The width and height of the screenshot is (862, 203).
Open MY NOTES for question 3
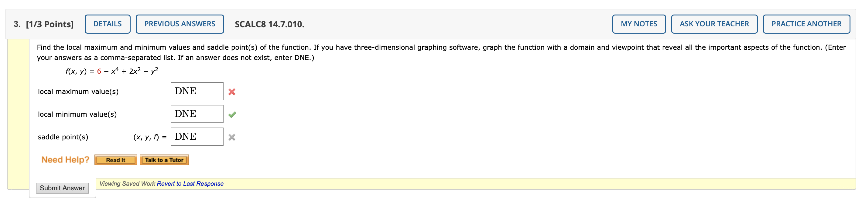pos(639,24)
